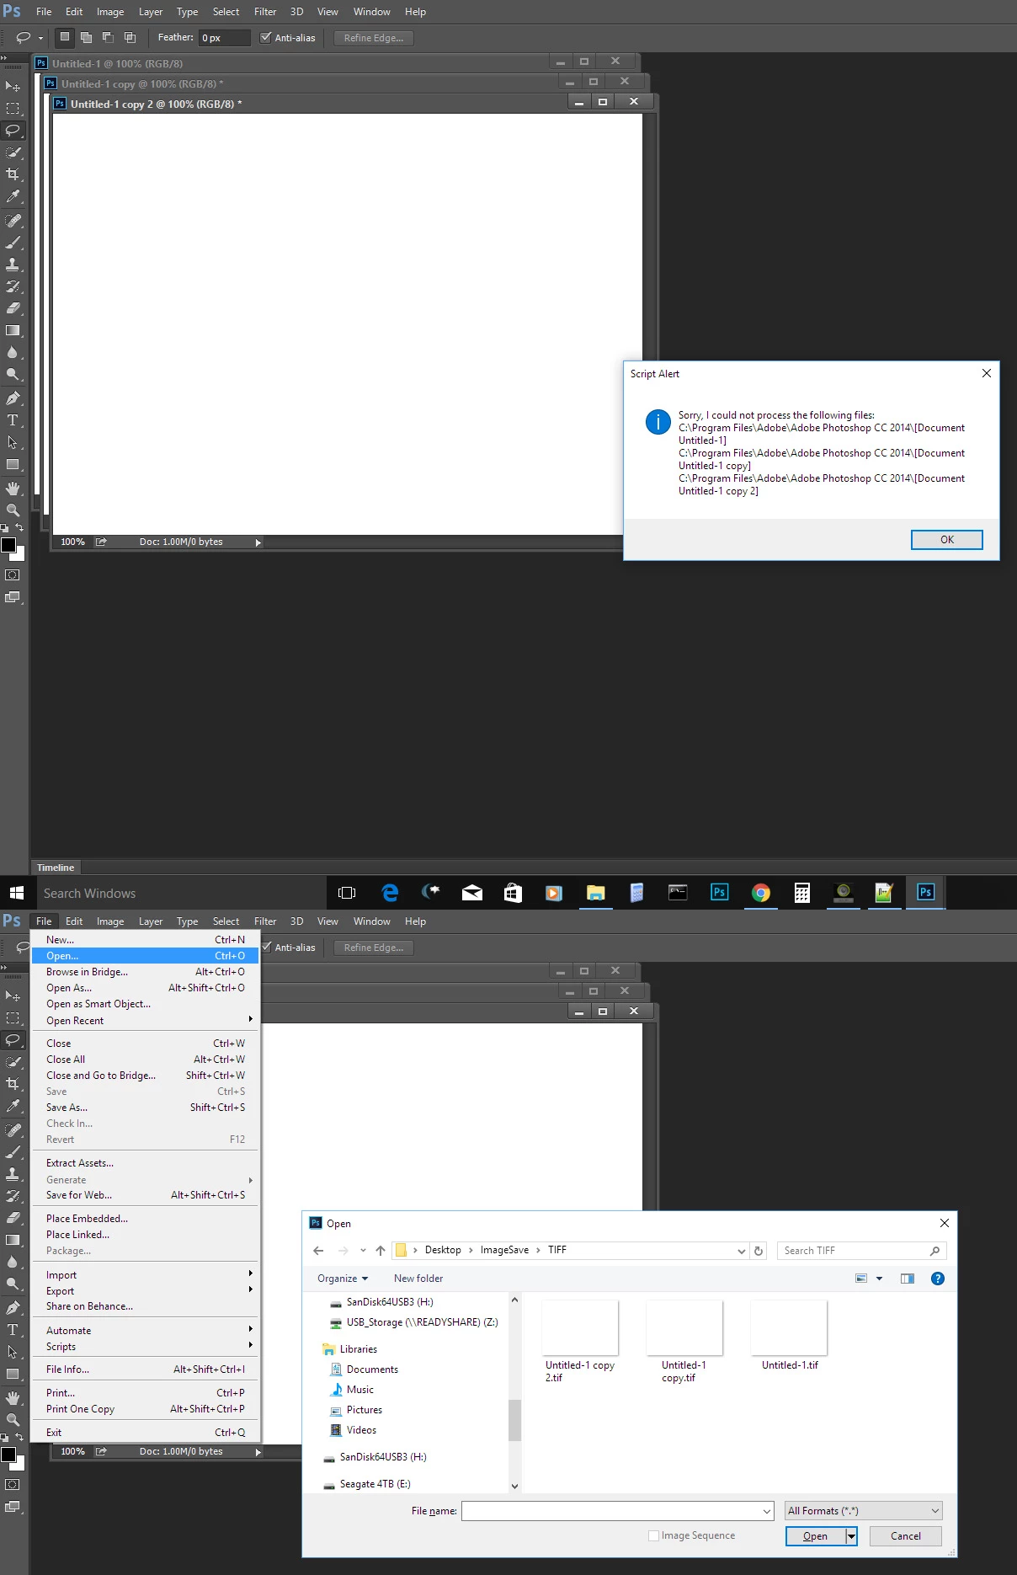Go back in the Open dialog
The width and height of the screenshot is (1017, 1575).
[x=318, y=1251]
